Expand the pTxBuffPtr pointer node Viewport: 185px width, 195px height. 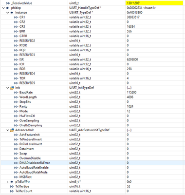[7, 182]
